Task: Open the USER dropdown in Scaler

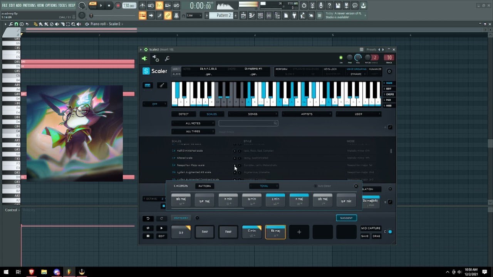Action: pos(359,114)
